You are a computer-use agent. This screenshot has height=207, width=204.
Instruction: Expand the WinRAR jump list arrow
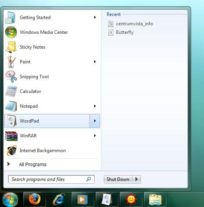pyautogui.click(x=95, y=135)
